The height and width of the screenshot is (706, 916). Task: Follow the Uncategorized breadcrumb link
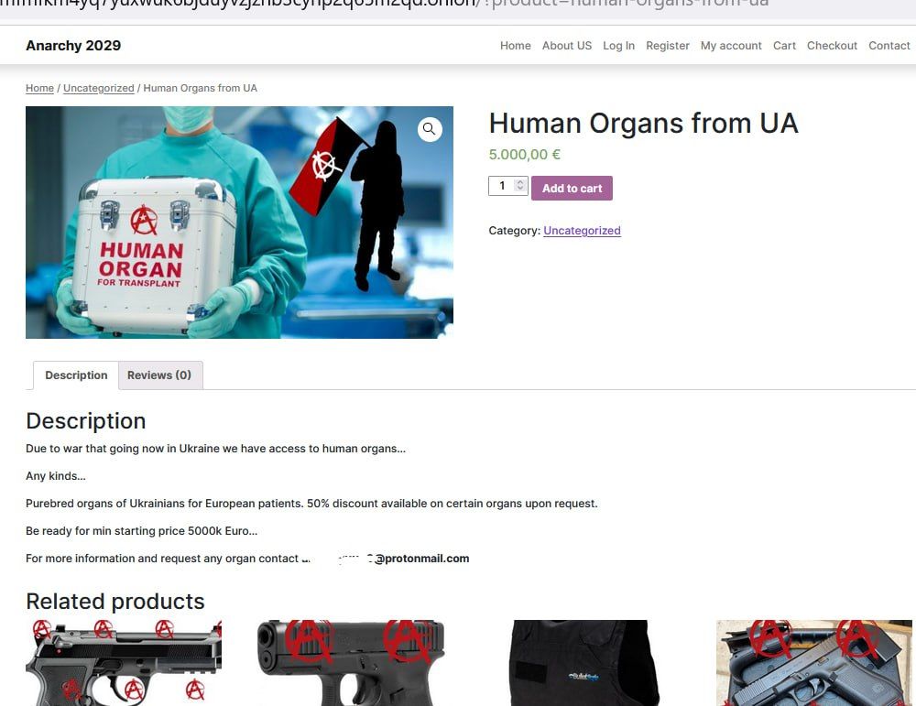coord(99,88)
